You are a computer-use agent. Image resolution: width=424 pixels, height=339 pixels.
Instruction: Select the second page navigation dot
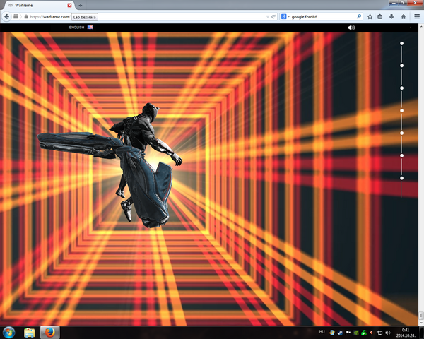coord(402,66)
